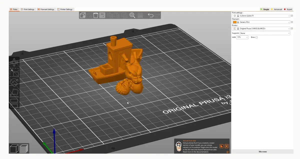Change the Infill percentage dropdown
300x159 pixels.
click(242, 37)
